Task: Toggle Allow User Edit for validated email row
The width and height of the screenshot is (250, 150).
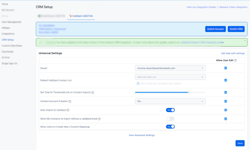Action: pyautogui.click(x=225, y=119)
